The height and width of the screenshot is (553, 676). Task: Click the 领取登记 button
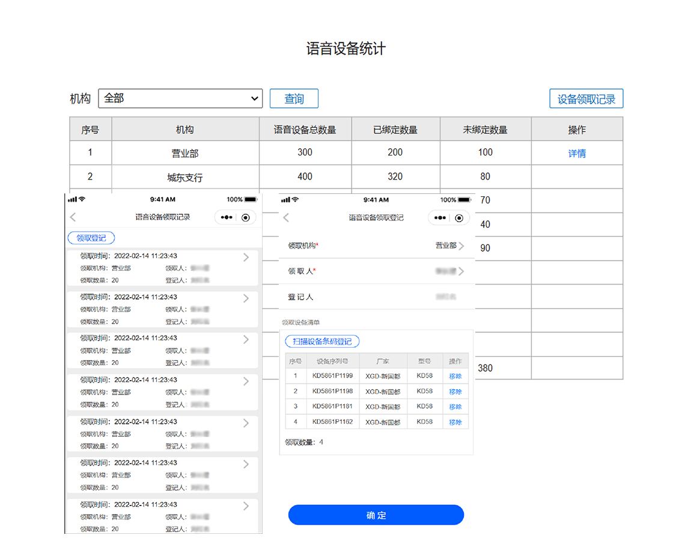91,238
